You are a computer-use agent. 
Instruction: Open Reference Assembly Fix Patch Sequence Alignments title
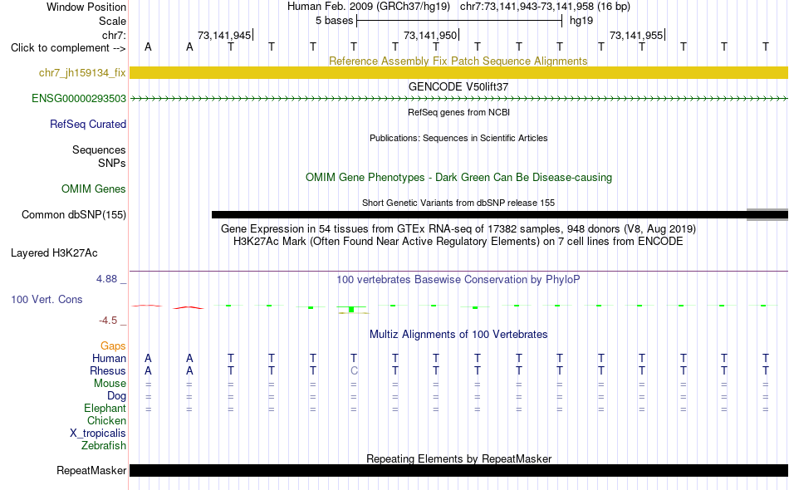click(x=458, y=61)
